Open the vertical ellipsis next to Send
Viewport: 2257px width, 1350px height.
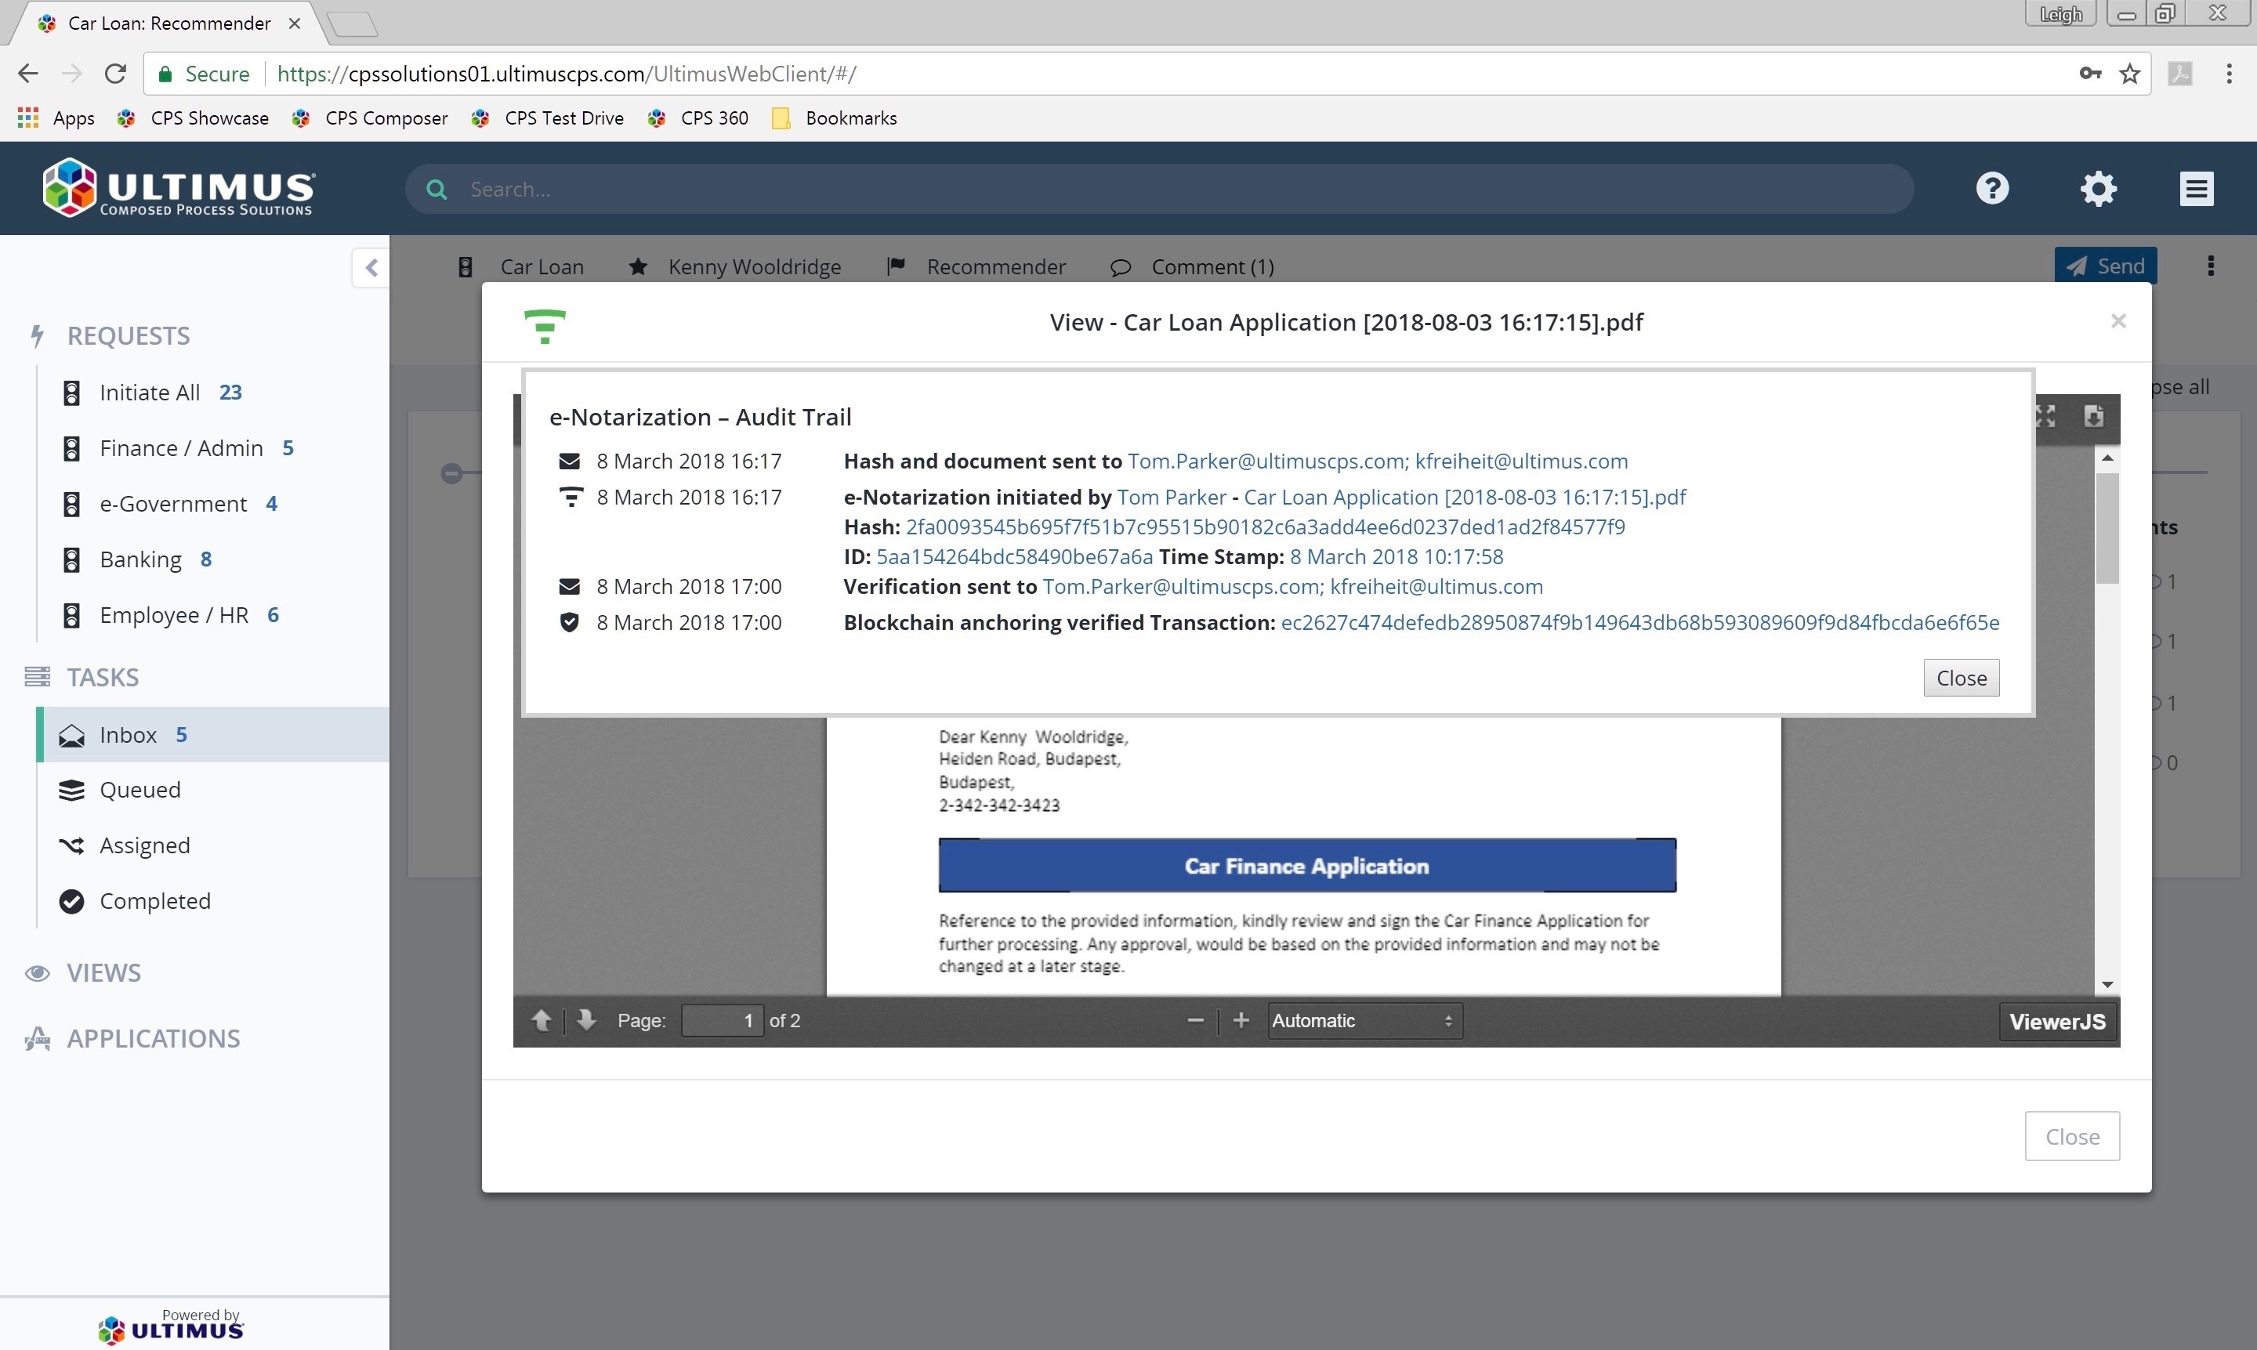pos(2211,266)
